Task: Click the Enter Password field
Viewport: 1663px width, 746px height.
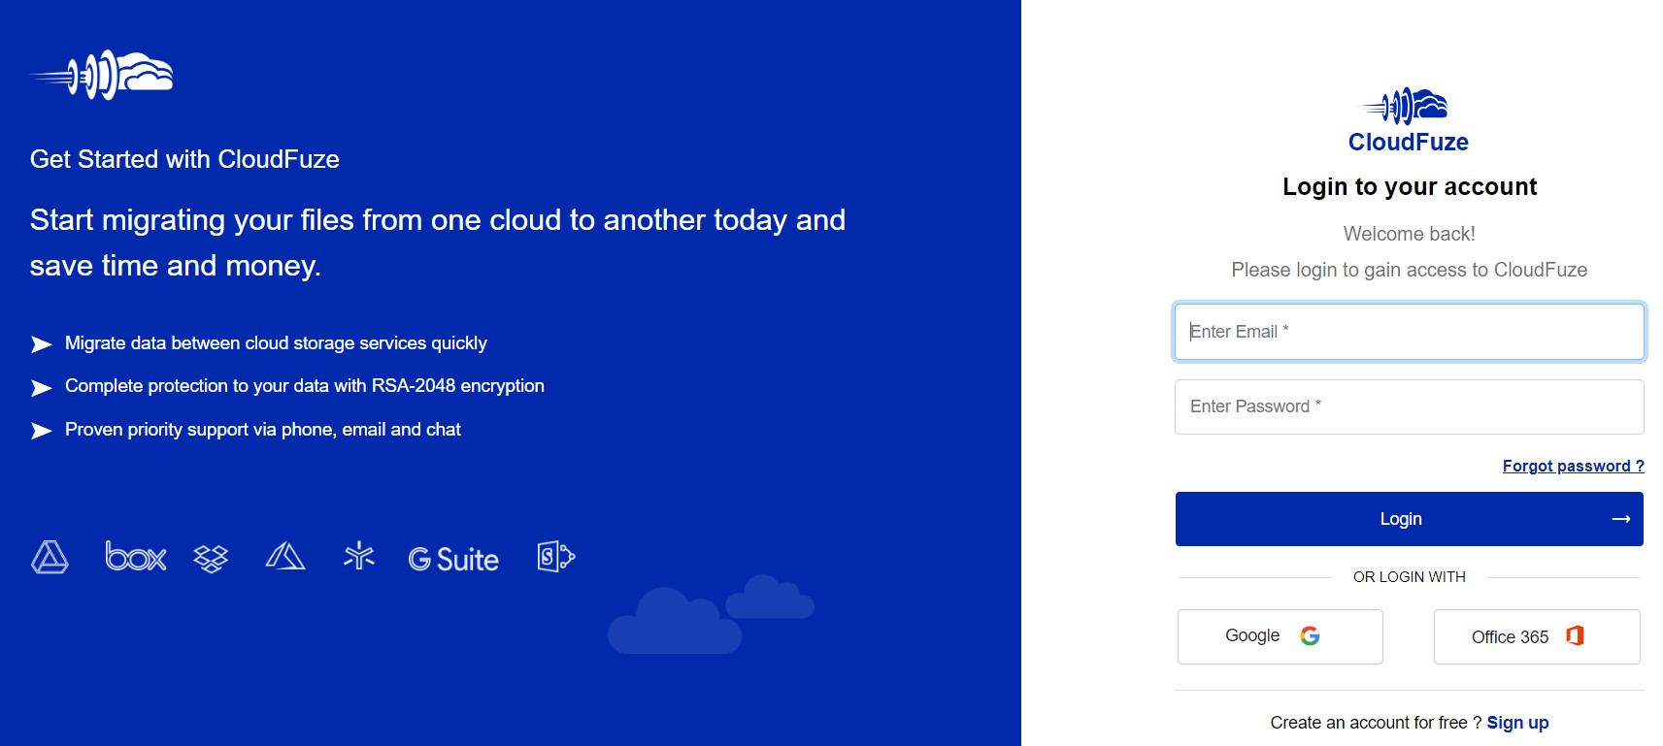Action: [x=1409, y=406]
